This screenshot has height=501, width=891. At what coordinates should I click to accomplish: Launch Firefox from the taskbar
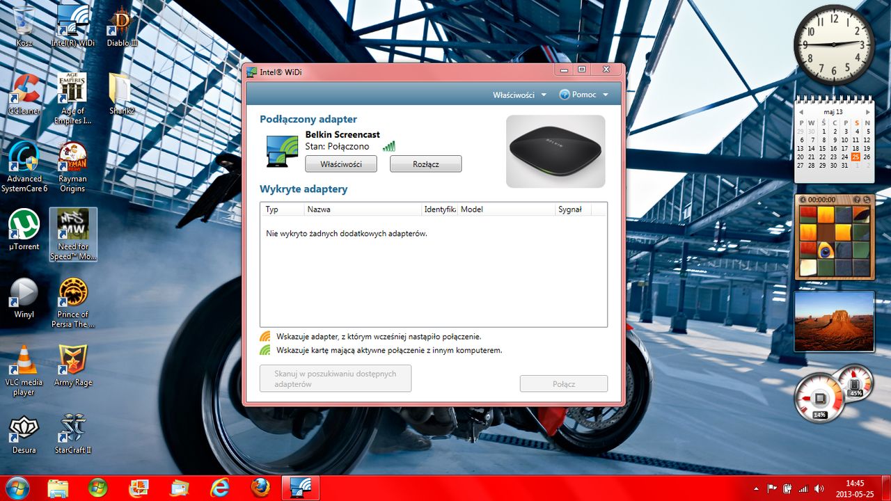click(x=260, y=488)
